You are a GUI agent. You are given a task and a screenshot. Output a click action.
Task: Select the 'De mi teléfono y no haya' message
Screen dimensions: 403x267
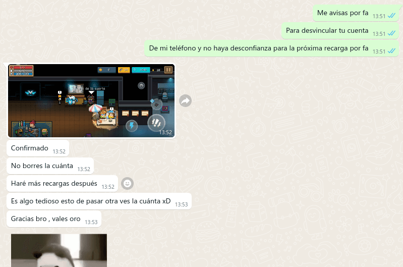(258, 48)
